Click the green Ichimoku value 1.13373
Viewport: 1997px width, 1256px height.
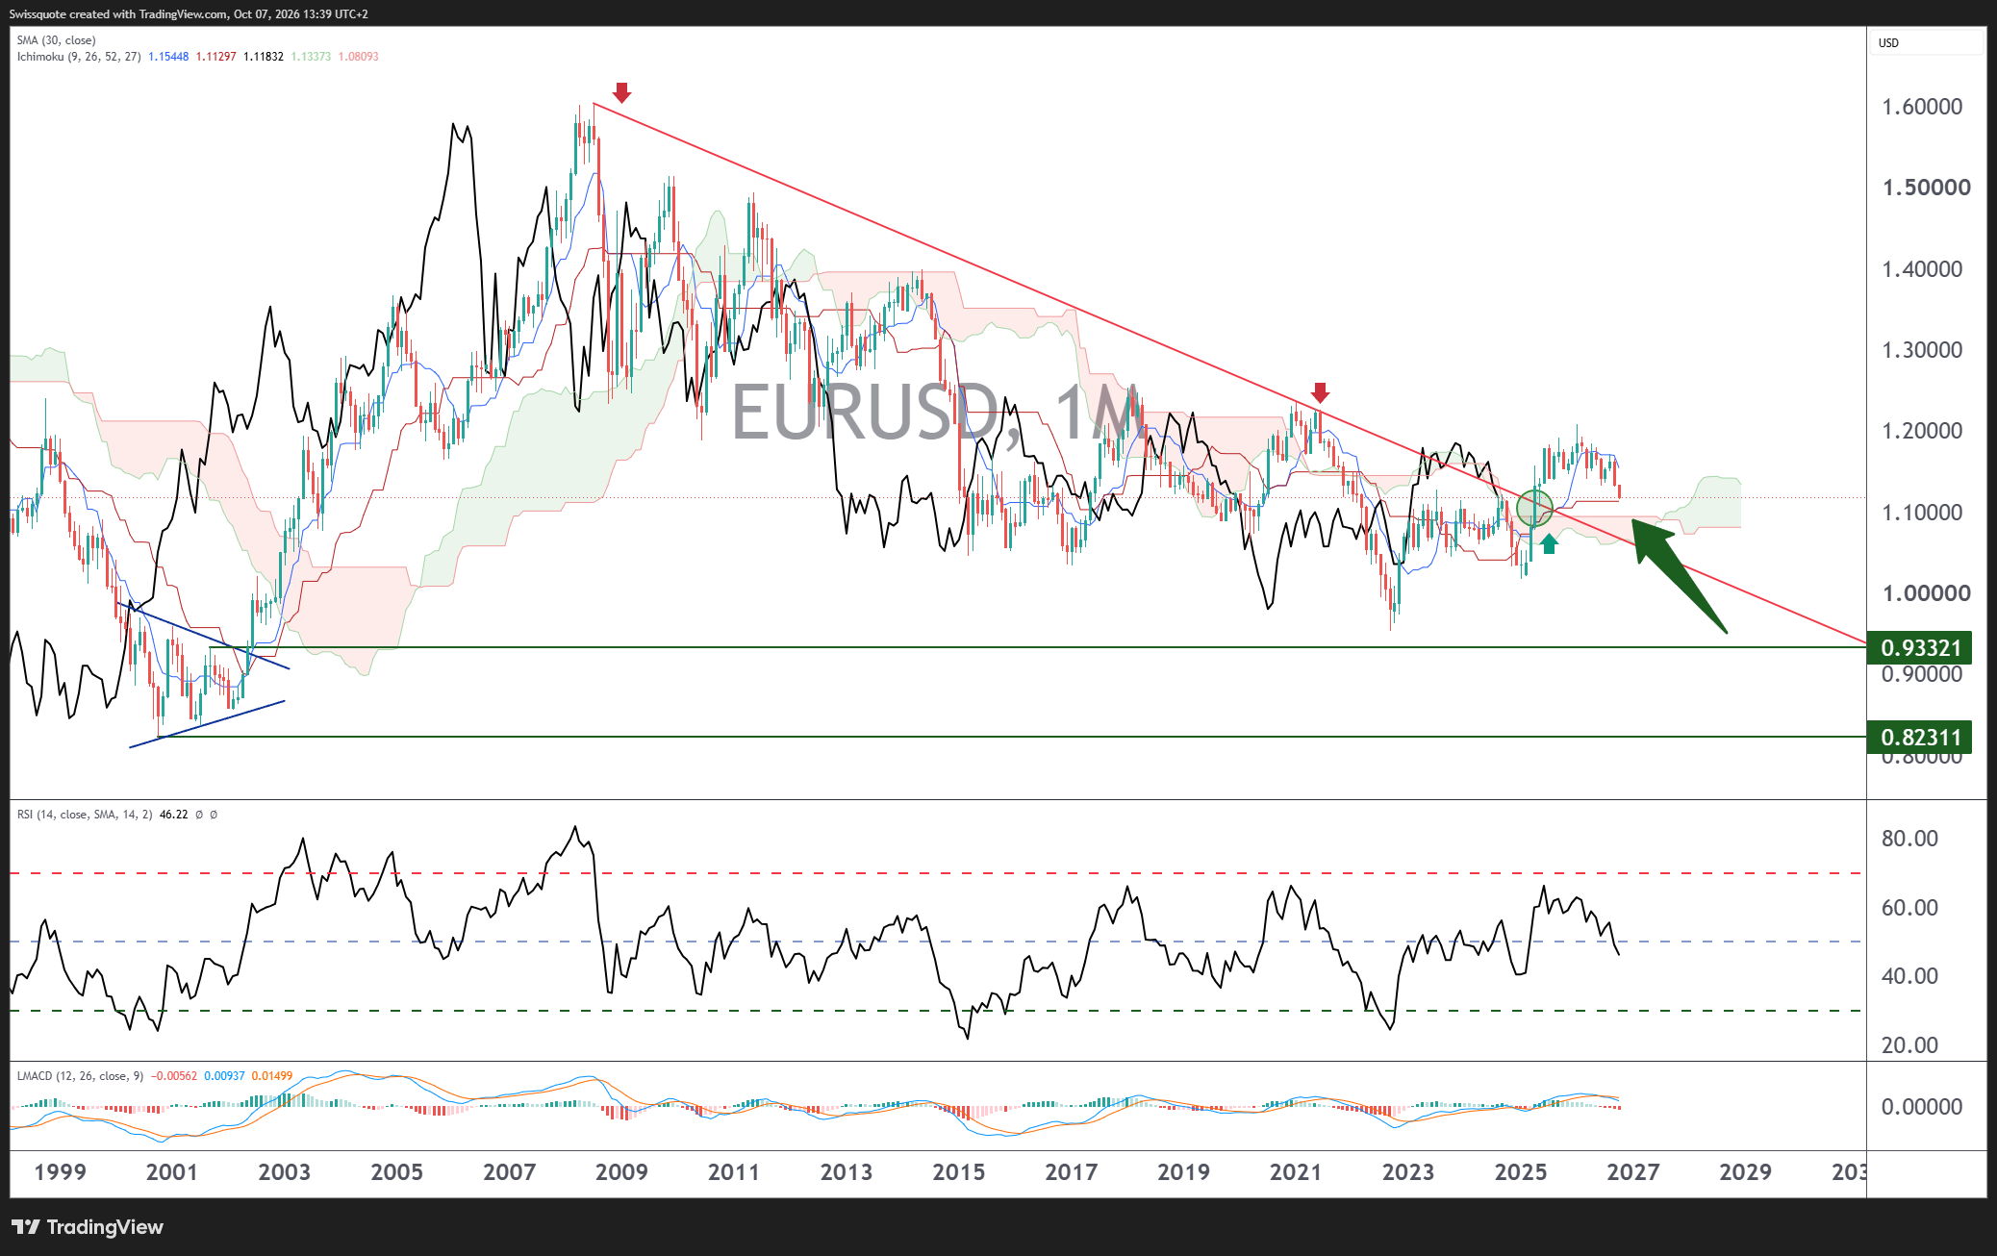(311, 57)
